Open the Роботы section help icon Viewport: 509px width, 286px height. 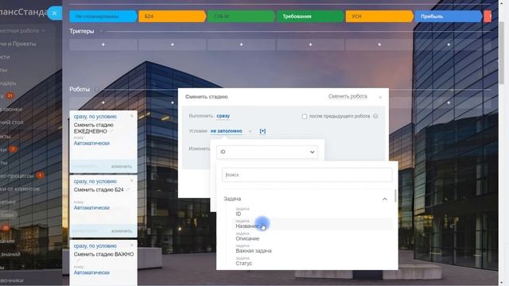96,89
